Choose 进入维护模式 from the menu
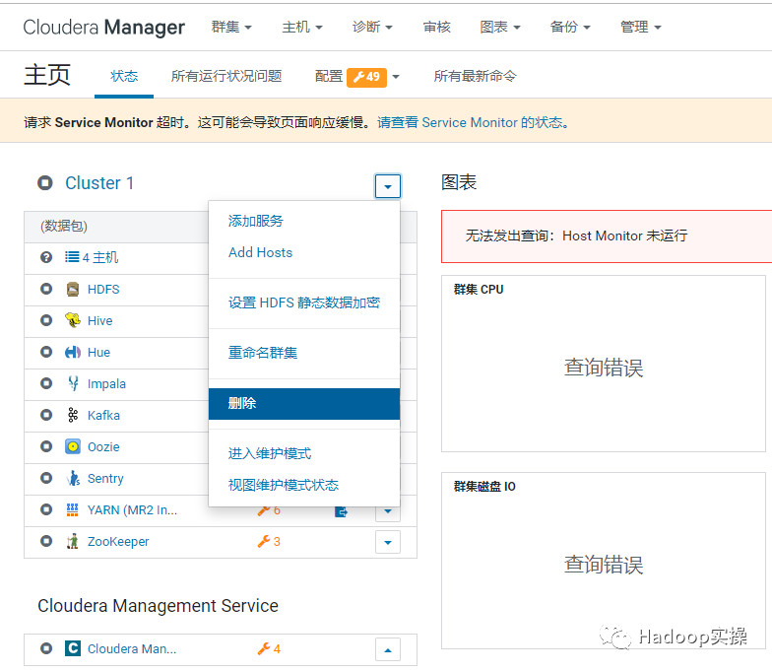The width and height of the screenshot is (772, 672). click(303, 453)
